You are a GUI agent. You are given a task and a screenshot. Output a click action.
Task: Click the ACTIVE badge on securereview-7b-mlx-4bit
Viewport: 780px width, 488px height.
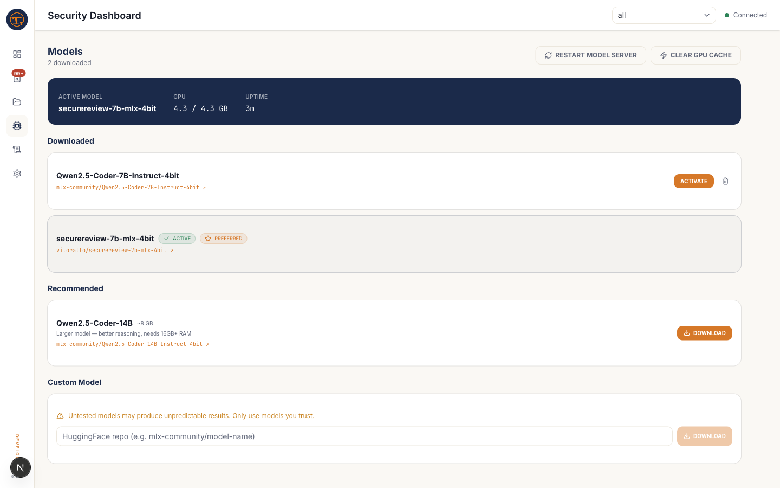177,239
